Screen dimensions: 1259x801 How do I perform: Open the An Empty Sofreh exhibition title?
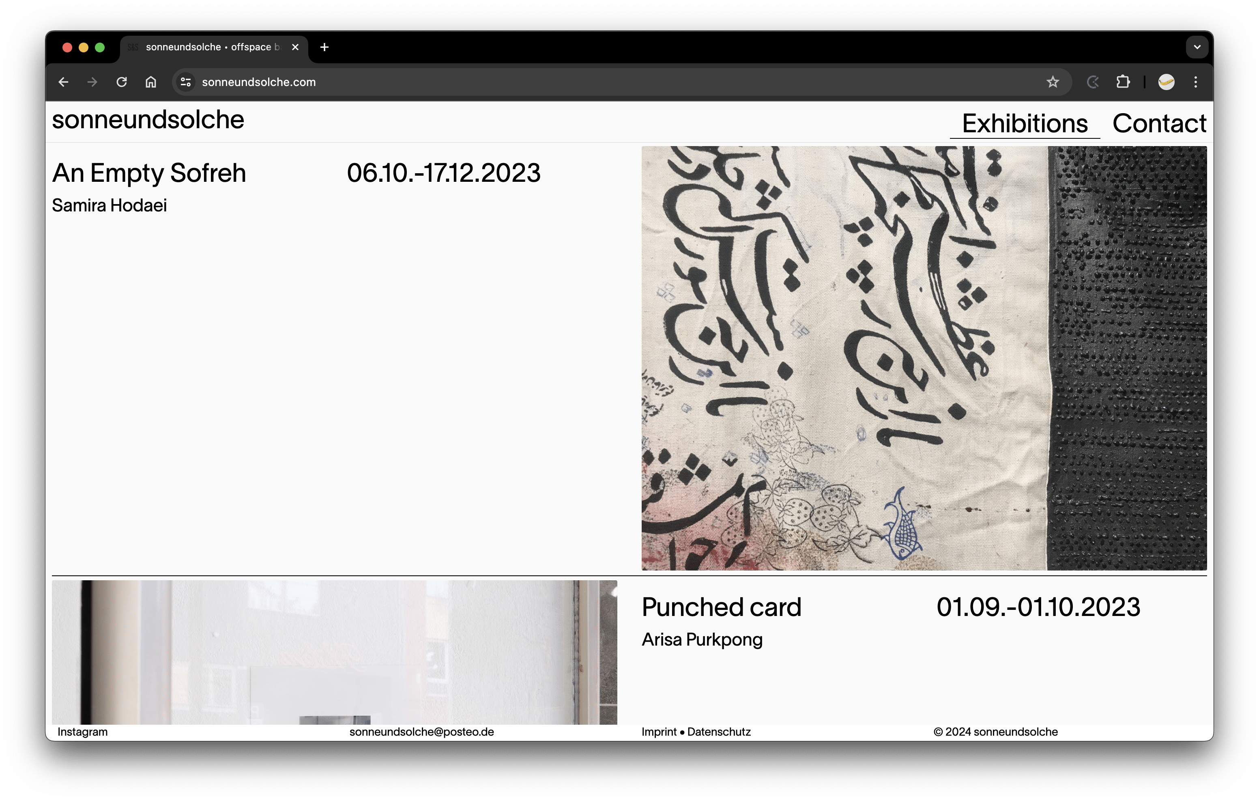click(149, 173)
